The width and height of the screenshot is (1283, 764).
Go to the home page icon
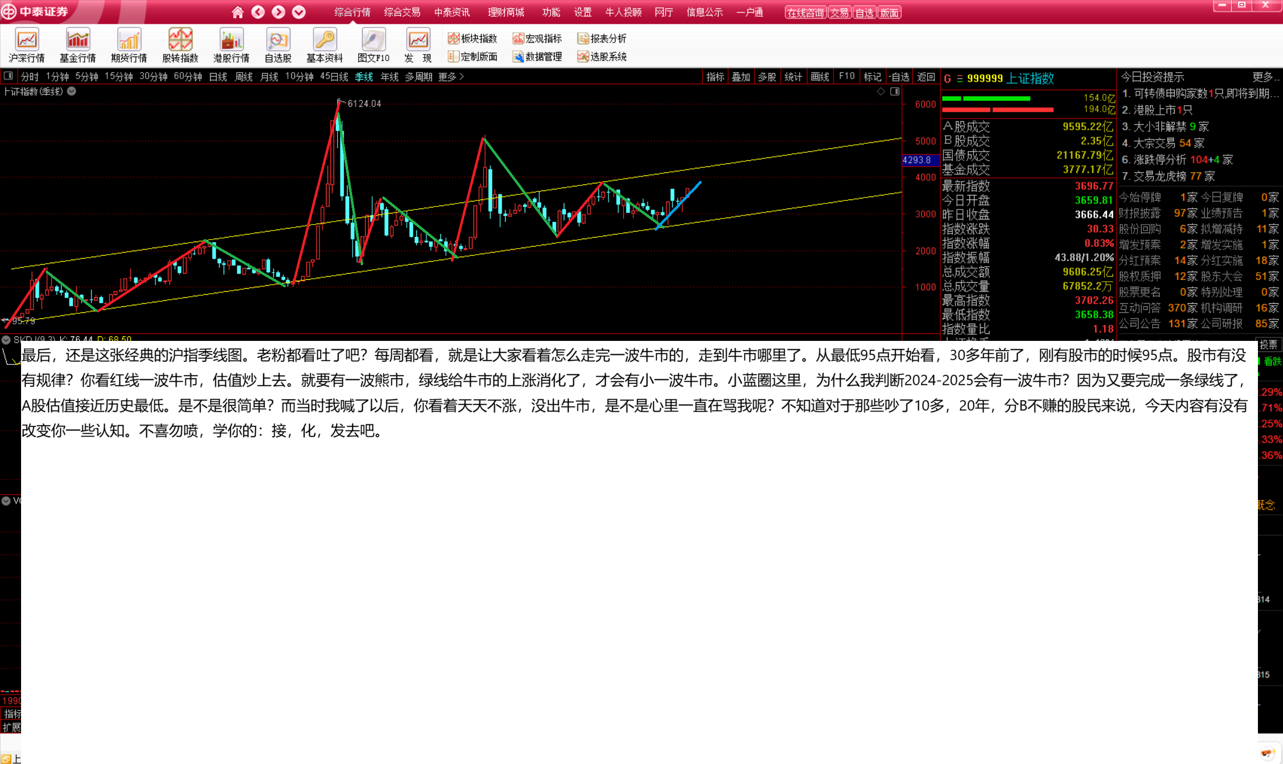click(237, 13)
